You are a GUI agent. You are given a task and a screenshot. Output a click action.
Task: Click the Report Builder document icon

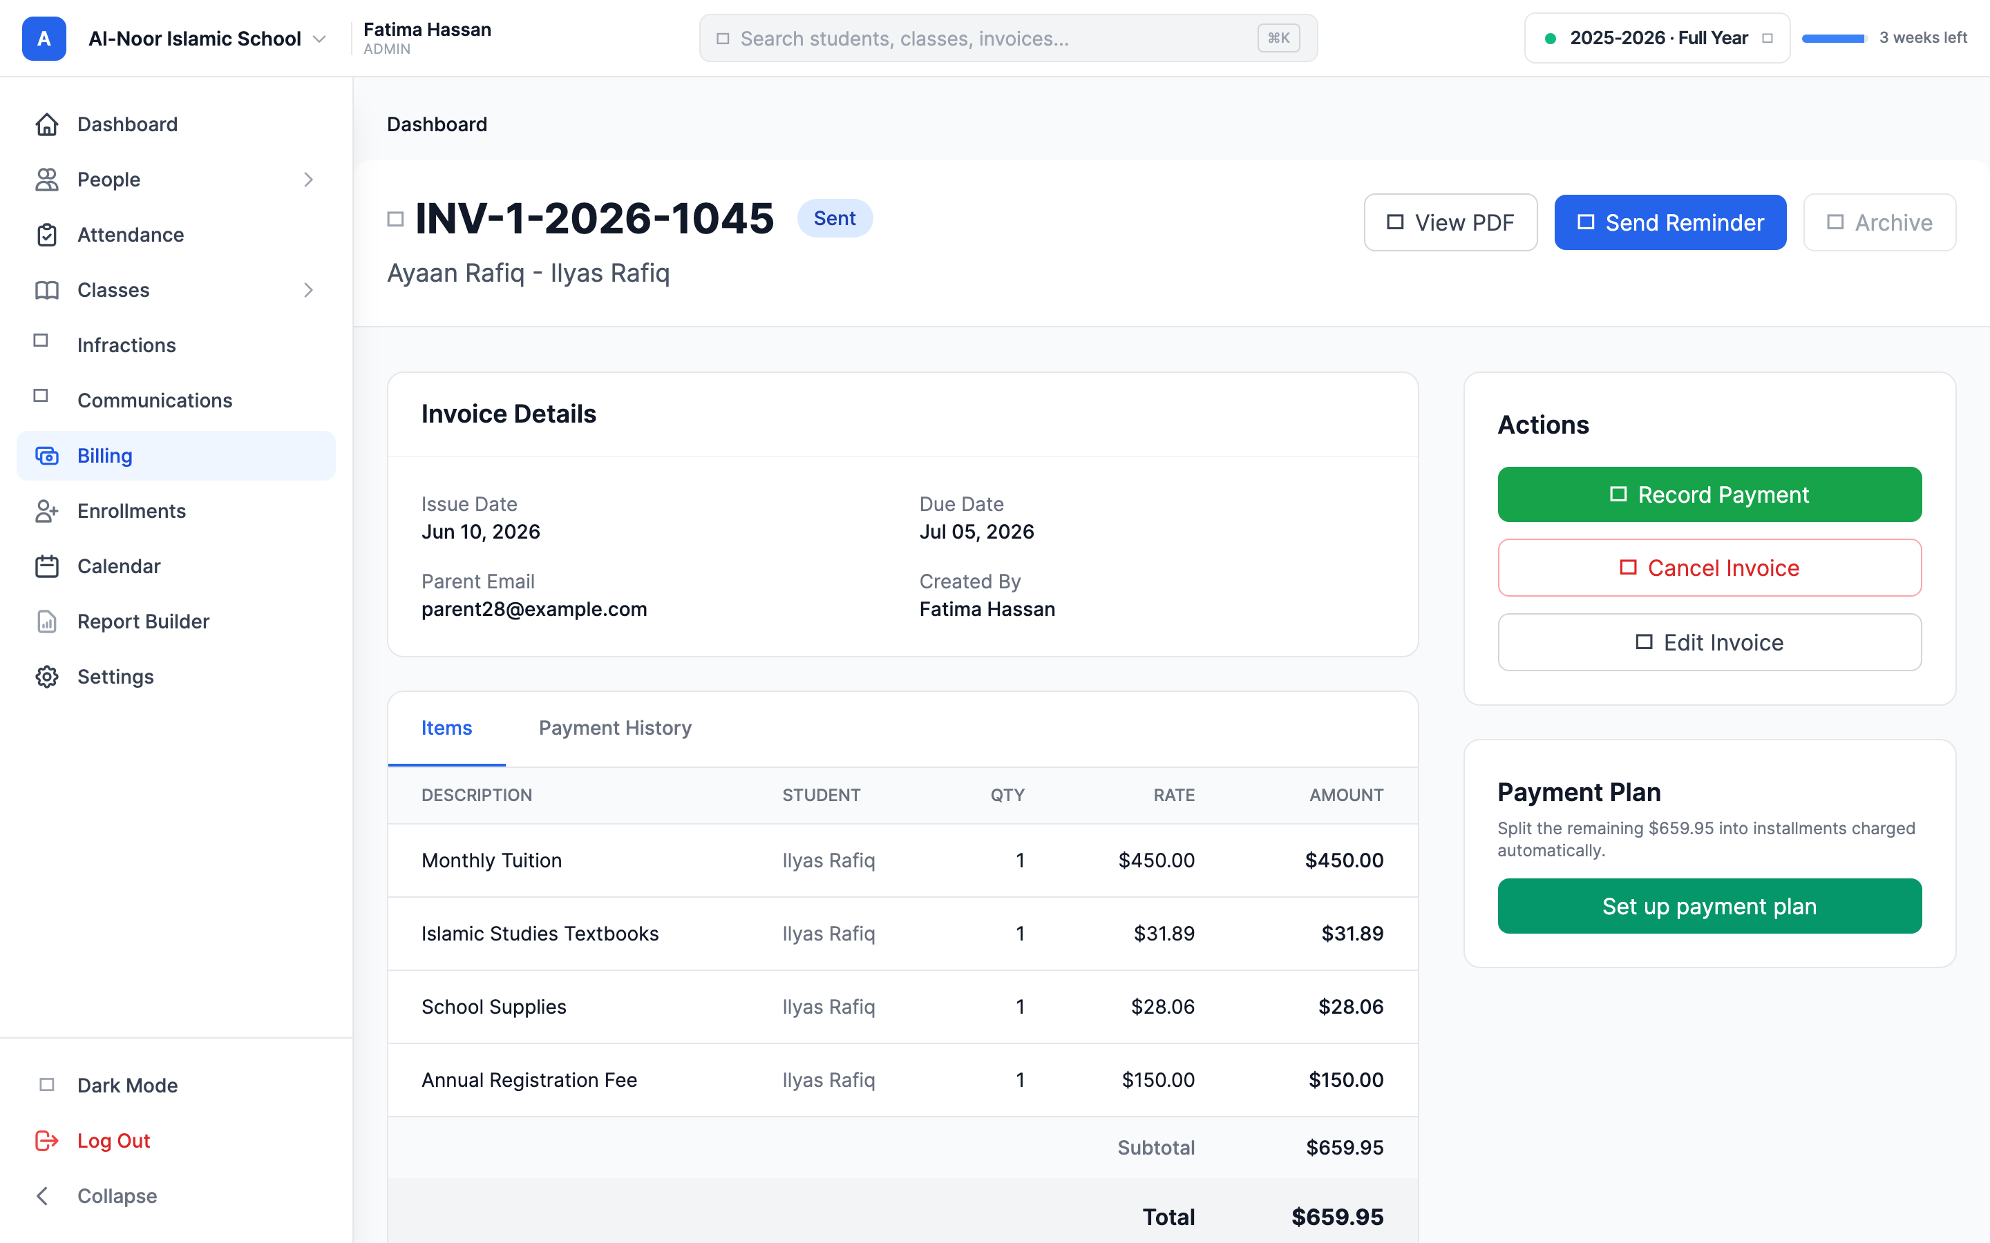pos(47,621)
